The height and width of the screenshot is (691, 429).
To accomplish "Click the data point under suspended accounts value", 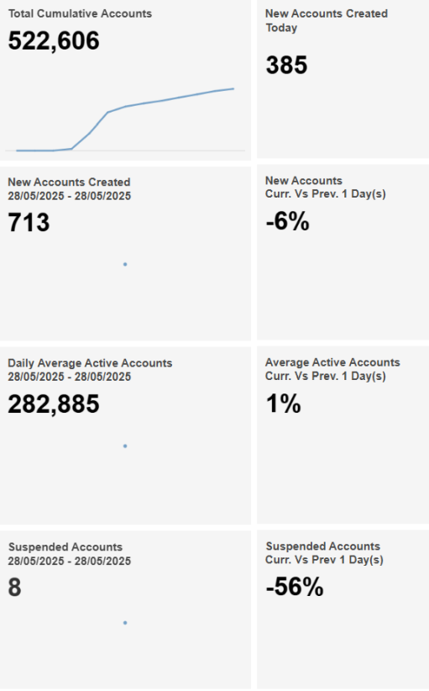I will pos(125,623).
